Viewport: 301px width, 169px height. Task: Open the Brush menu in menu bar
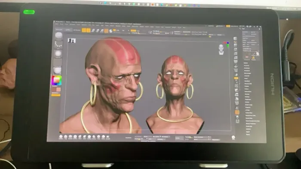pyautogui.click(x=61, y=24)
